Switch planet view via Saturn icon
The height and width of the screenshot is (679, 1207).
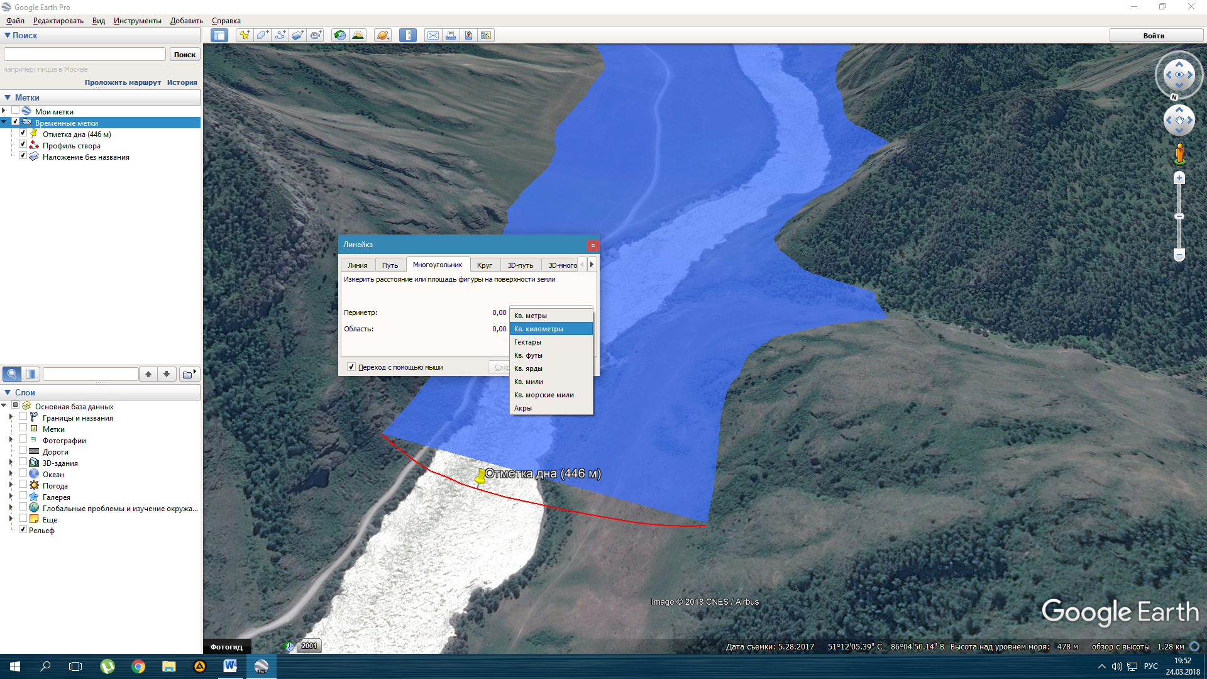click(x=383, y=35)
